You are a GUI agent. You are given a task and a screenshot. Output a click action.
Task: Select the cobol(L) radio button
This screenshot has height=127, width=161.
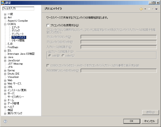pyautogui.click(x=63, y=56)
